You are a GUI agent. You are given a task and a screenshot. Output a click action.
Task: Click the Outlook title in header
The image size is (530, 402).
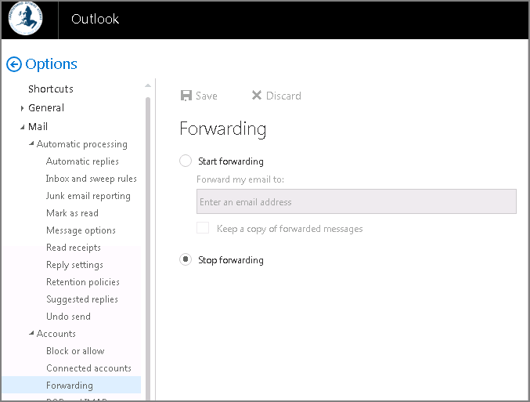click(x=95, y=19)
